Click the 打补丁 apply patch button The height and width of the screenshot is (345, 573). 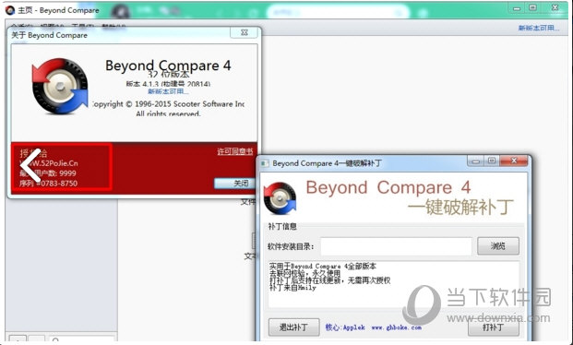pyautogui.click(x=494, y=327)
